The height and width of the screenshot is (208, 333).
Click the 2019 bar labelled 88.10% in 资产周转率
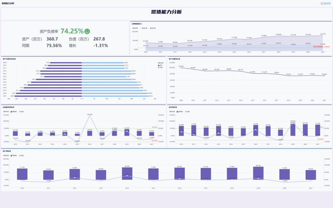258,173
